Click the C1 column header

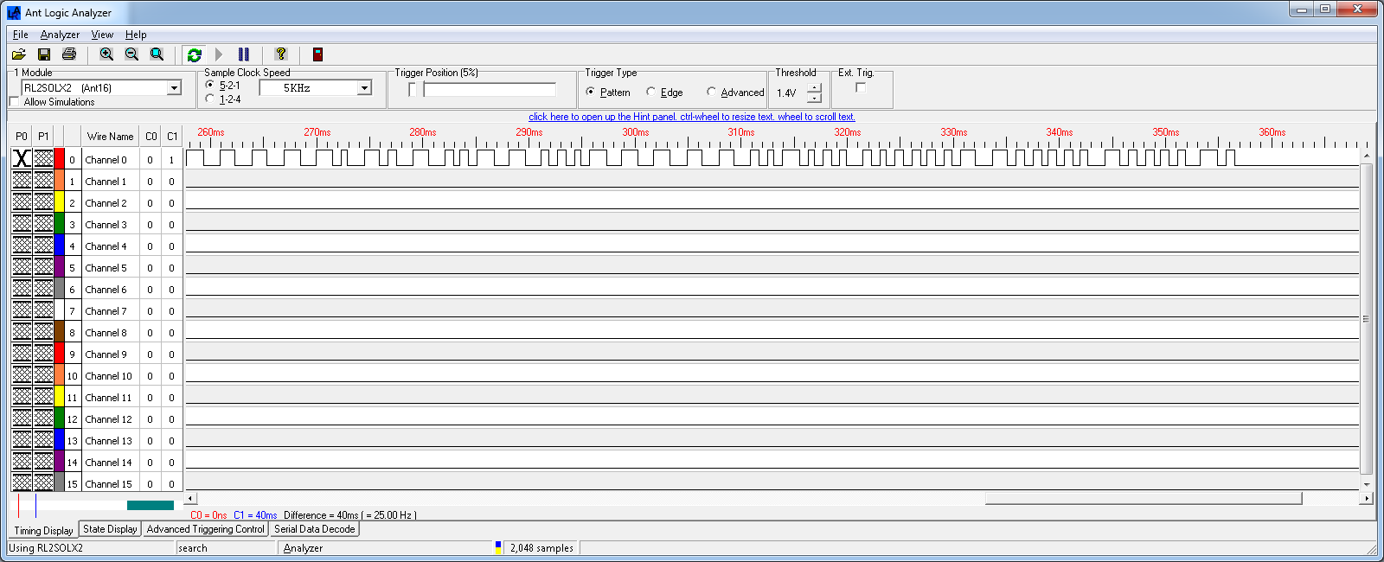pos(172,136)
